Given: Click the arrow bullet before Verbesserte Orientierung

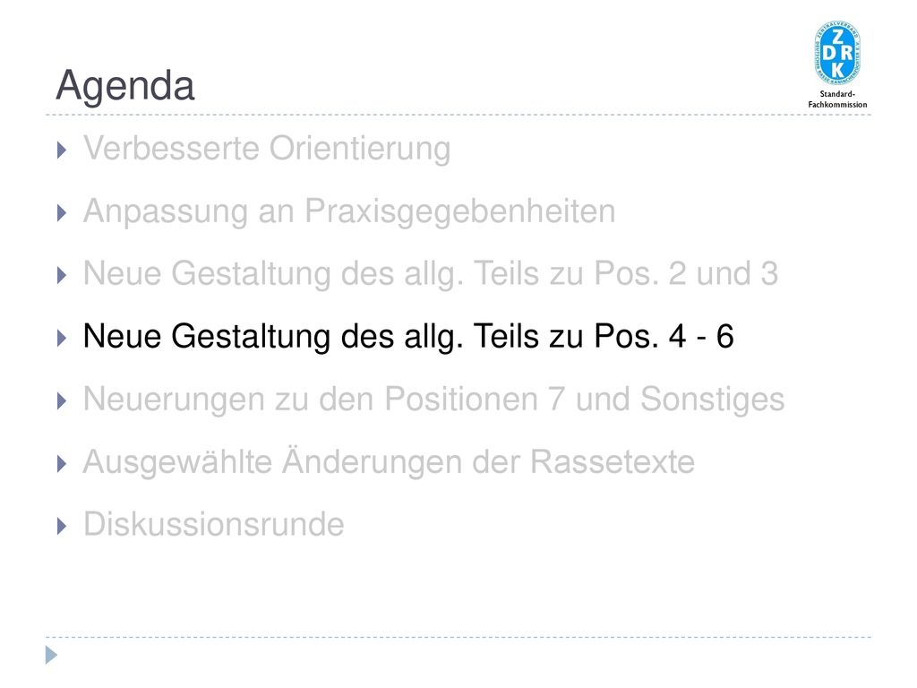Looking at the screenshot, I should pyautogui.click(x=62, y=150).
